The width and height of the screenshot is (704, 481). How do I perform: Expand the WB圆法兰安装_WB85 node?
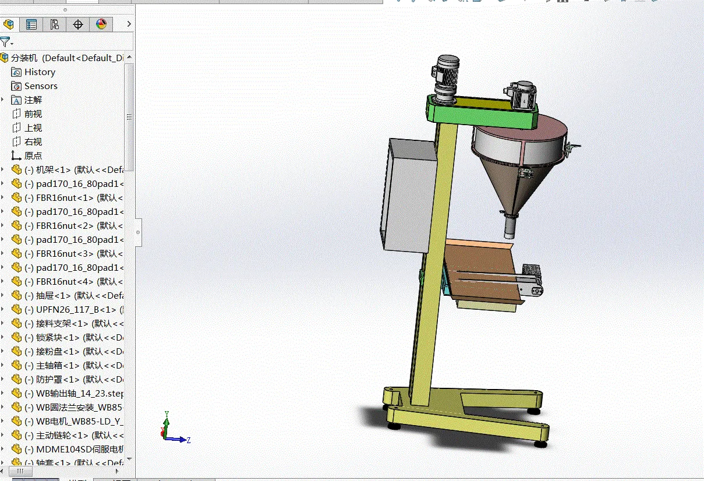tap(3, 408)
